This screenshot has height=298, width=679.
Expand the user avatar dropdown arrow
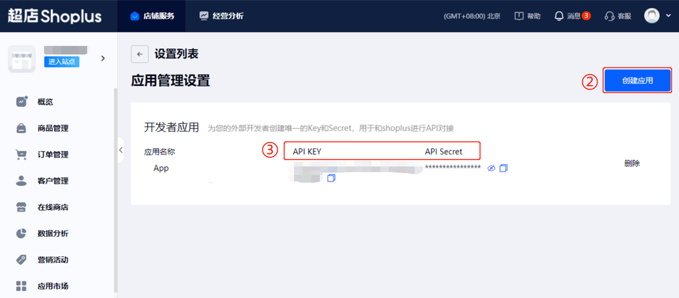pos(668,16)
